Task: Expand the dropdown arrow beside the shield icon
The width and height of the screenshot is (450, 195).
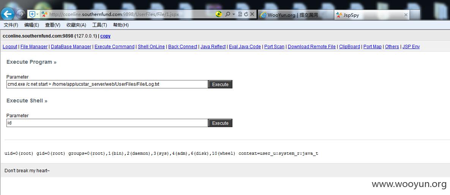Action: coord(37,14)
